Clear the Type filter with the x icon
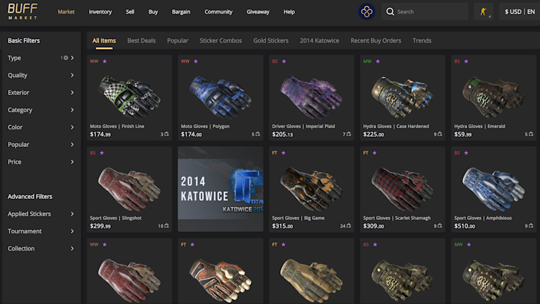 pyautogui.click(x=65, y=58)
